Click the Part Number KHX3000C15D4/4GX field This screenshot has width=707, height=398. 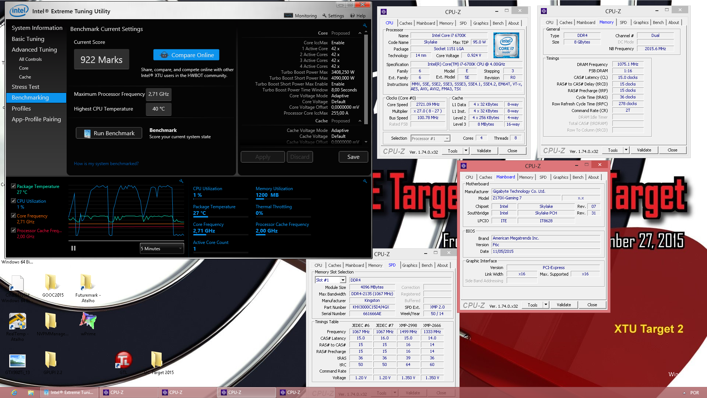(x=372, y=307)
